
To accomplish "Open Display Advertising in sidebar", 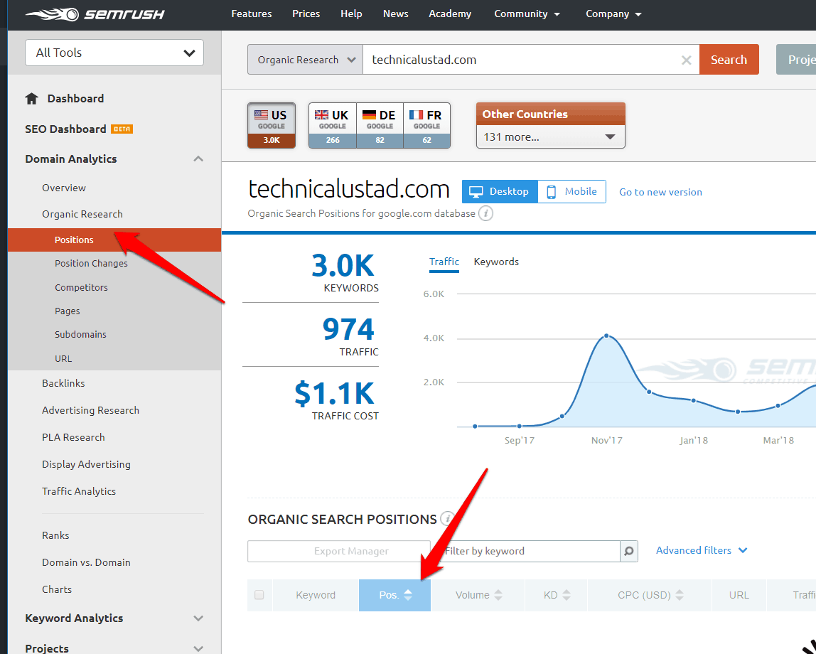I will (x=87, y=465).
